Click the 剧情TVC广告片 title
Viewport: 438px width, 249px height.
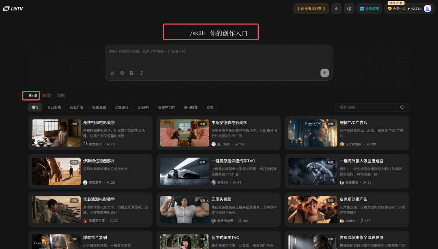353,123
